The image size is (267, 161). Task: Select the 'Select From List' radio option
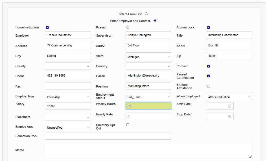pos(146,14)
